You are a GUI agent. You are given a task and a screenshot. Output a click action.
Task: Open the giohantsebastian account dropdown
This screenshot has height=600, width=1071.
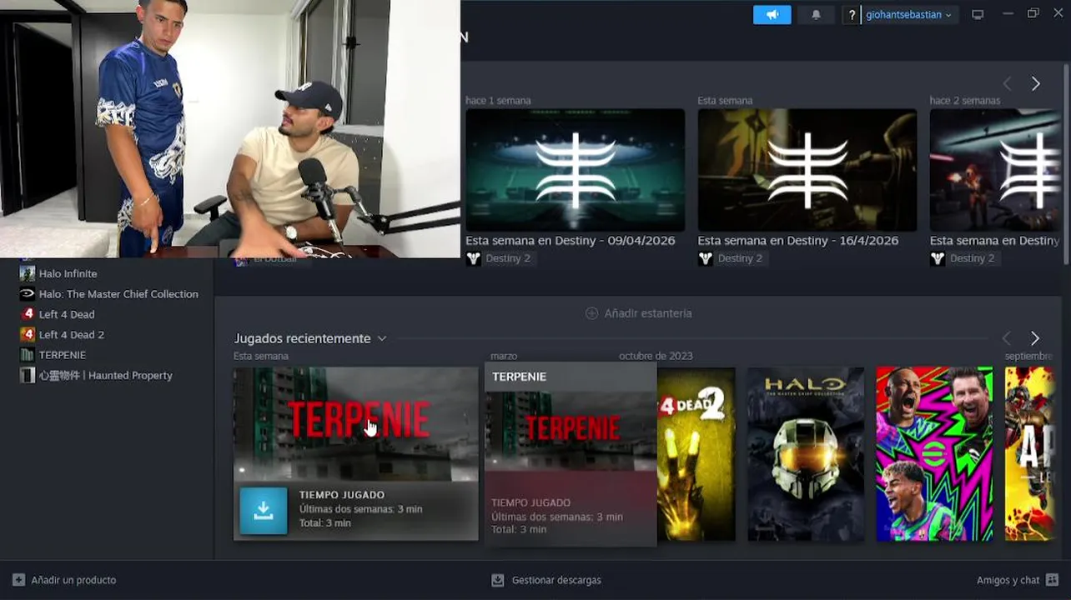click(x=908, y=15)
